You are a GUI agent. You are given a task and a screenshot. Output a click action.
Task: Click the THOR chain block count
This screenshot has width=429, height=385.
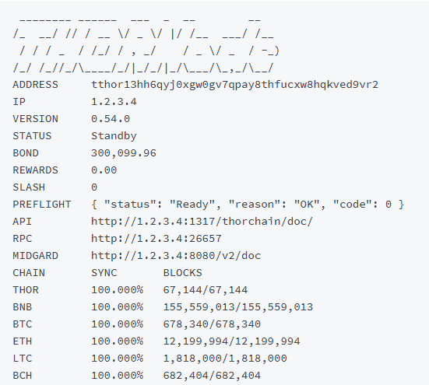(x=206, y=290)
